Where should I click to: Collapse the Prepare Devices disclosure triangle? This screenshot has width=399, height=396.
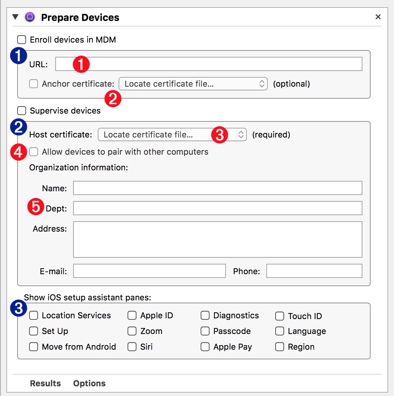15,17
